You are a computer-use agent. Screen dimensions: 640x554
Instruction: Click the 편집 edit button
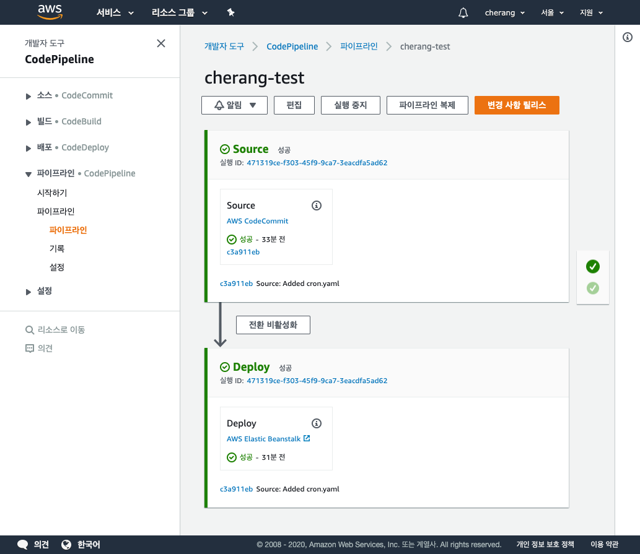point(294,105)
